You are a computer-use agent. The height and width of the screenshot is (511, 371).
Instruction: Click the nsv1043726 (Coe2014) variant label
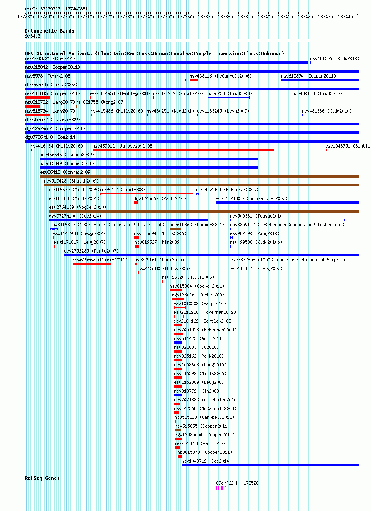50,58
